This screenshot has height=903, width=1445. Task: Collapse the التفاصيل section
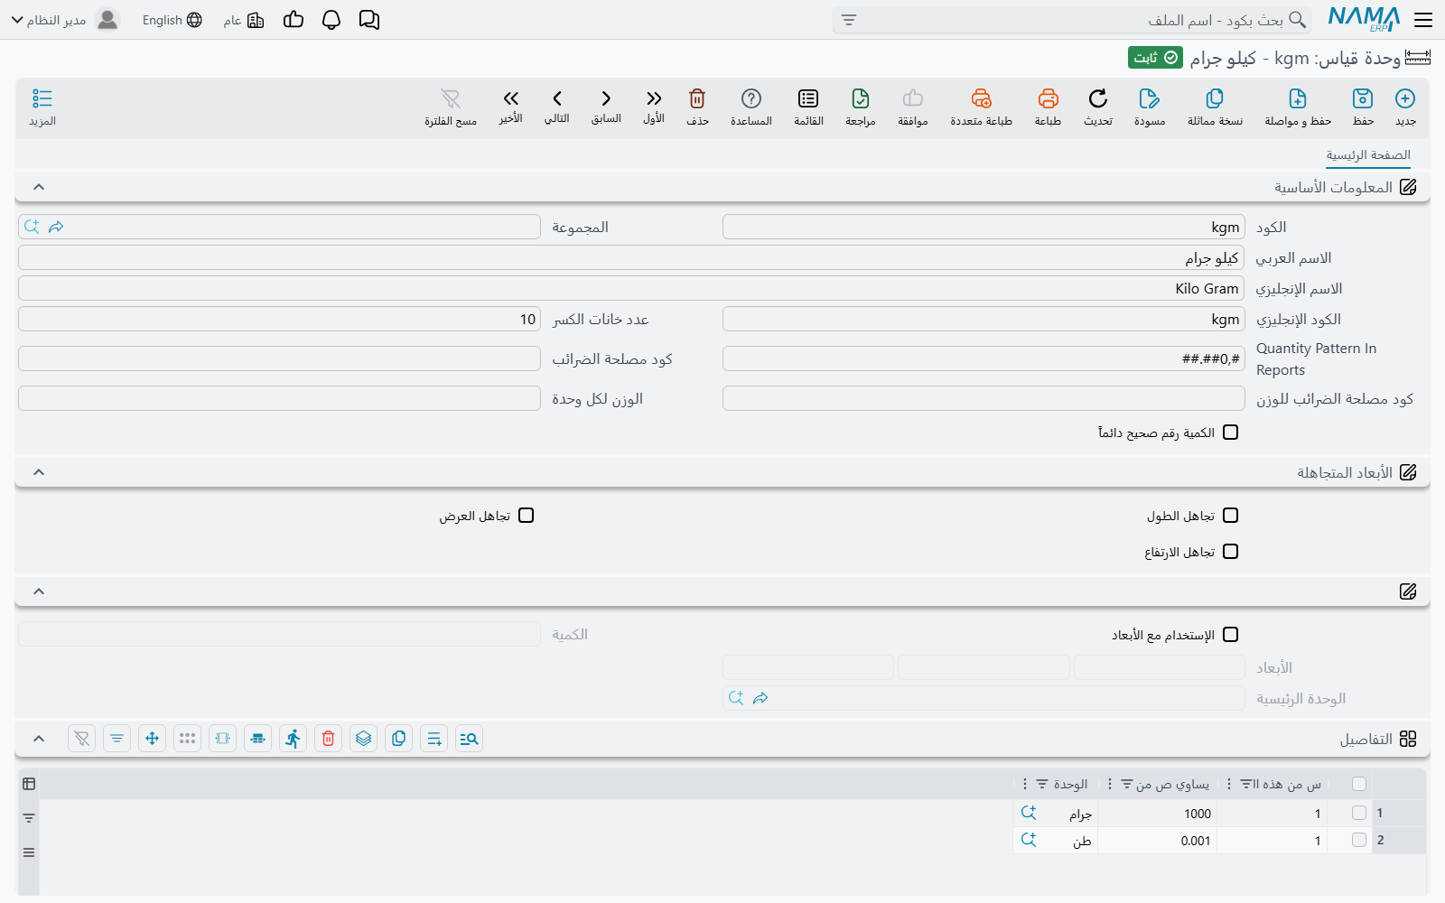point(39,739)
